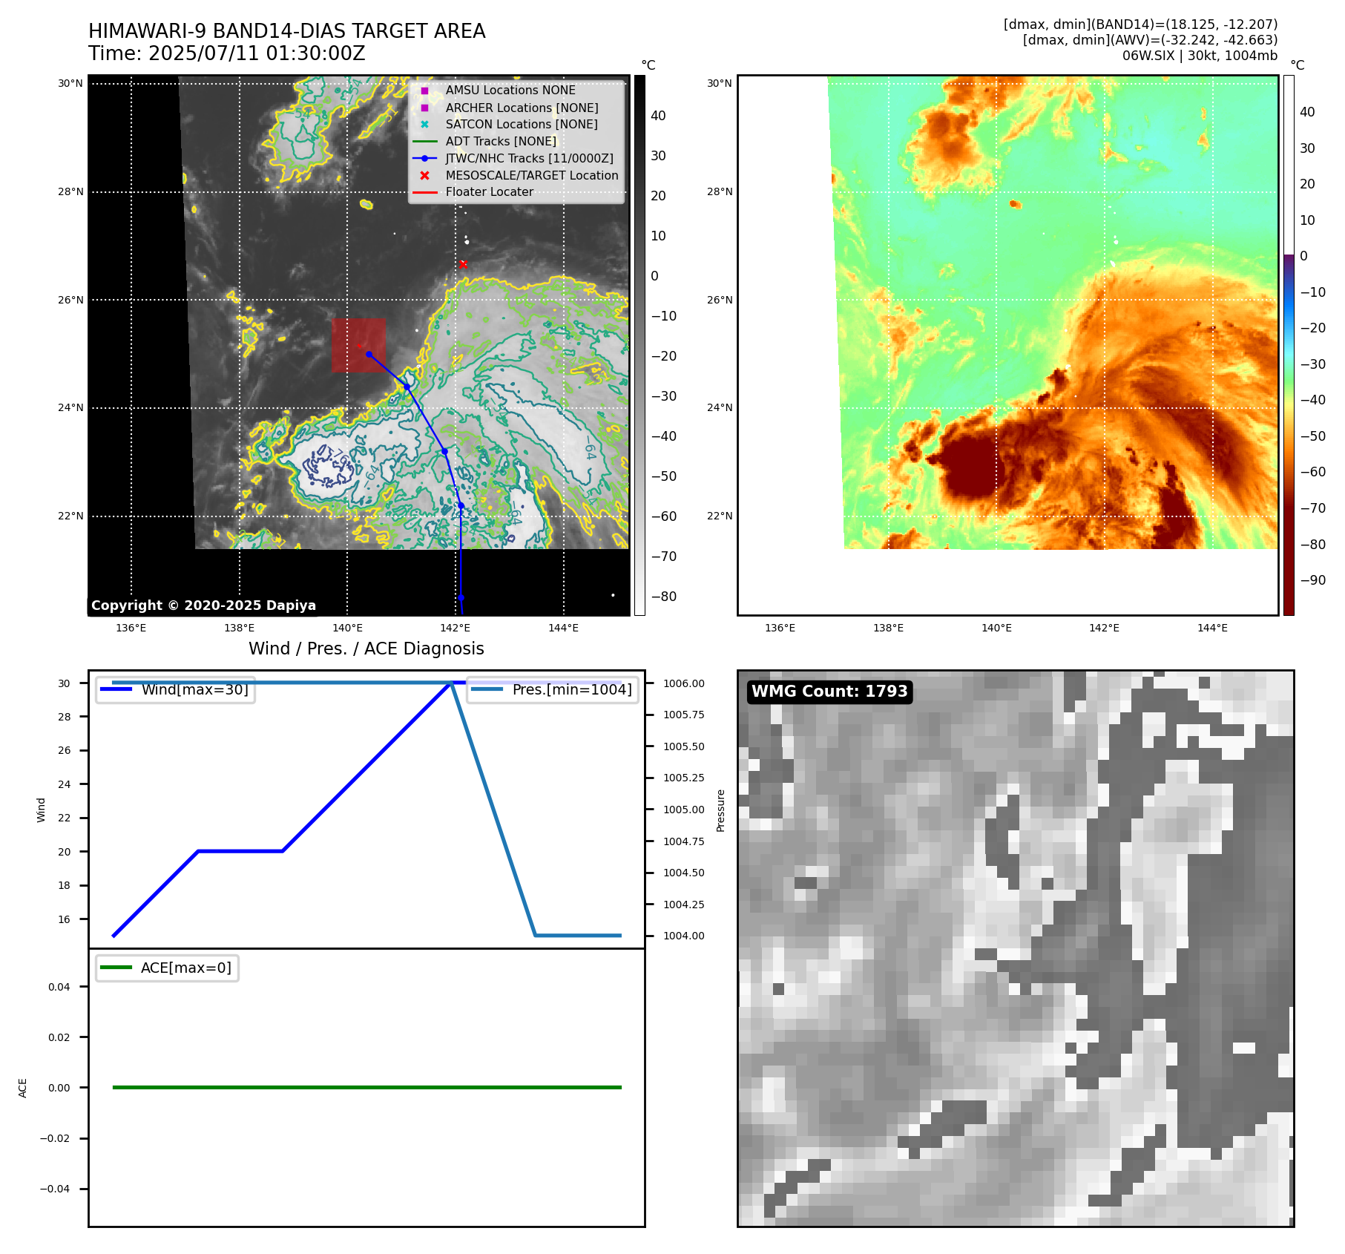Click 'ARCHER Locations [NONE]' legend entry
Screen dimensions: 1345x1254
522,108
